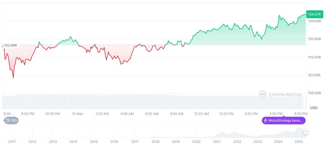Screen dimensions: 326x145
Task: Select the "13 May" date label
Action: (77, 114)
